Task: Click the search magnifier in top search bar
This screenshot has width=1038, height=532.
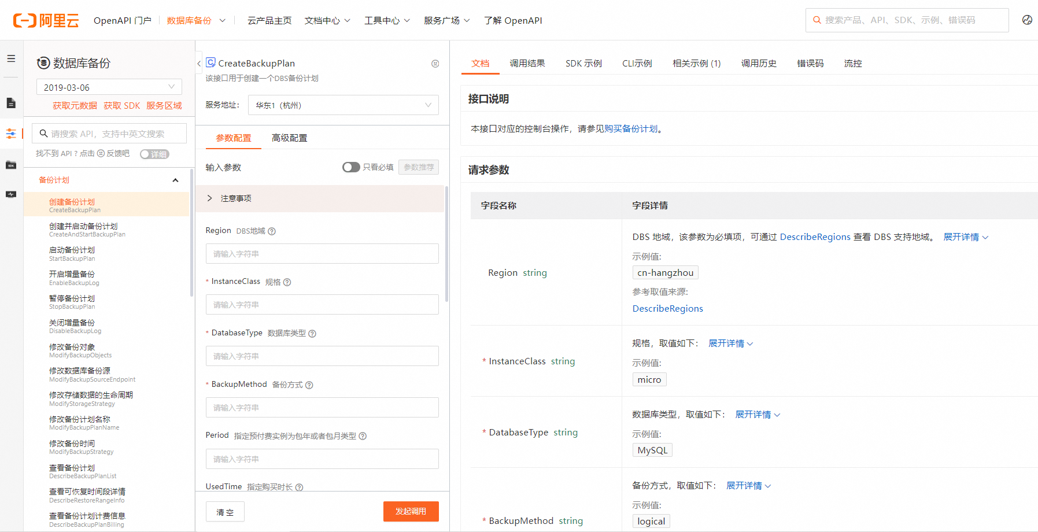Action: (817, 20)
